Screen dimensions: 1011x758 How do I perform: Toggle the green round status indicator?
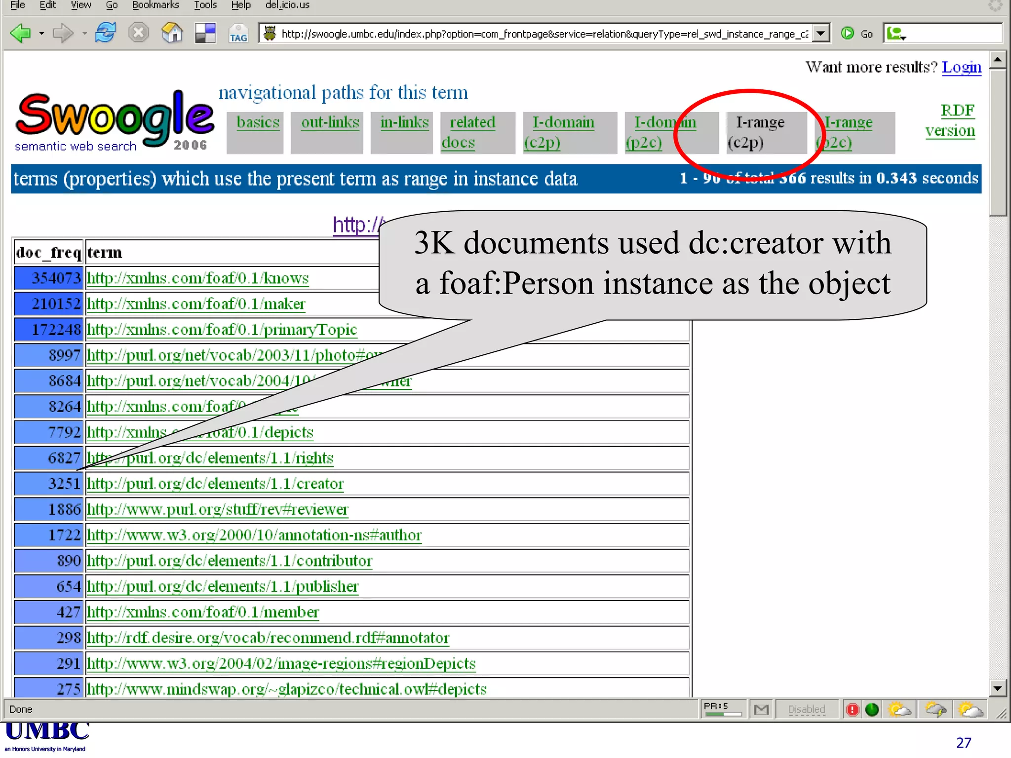(872, 710)
